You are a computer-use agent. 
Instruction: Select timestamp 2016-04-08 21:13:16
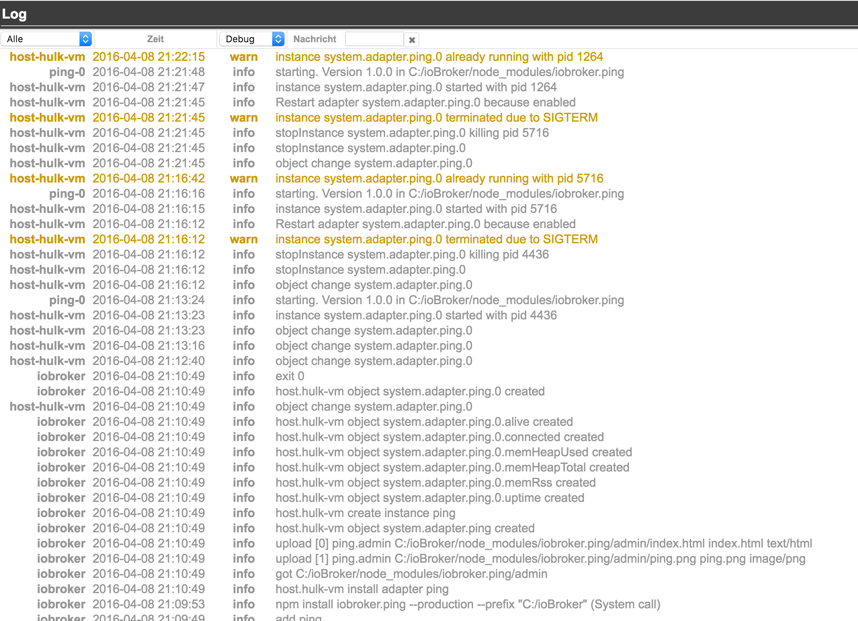point(149,346)
